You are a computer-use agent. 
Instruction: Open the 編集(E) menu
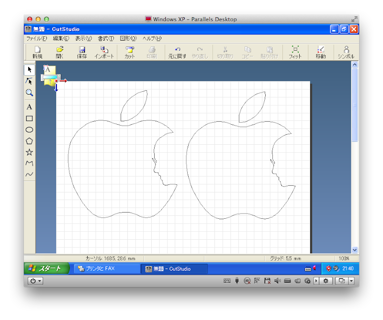coord(61,39)
